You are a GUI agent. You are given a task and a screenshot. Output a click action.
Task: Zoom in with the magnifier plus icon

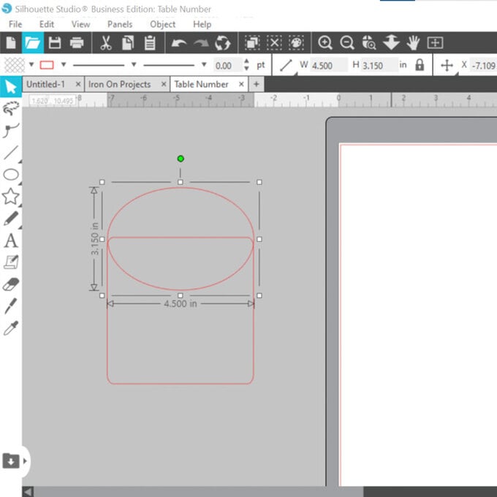[x=325, y=42]
